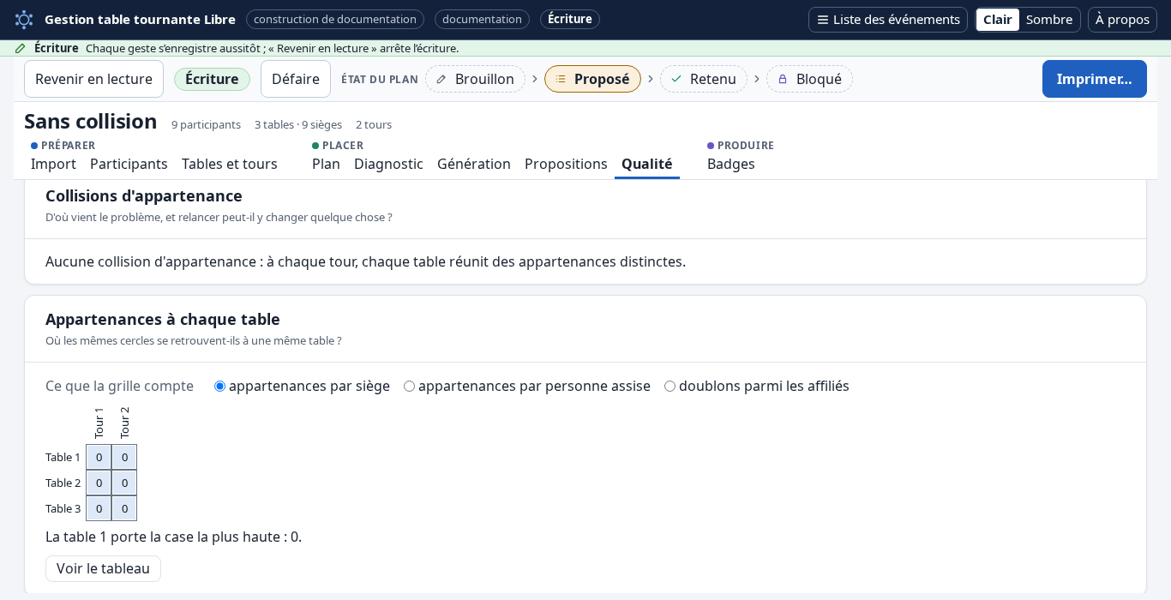Click the 'Sans collision' plan title
This screenshot has height=600, width=1171.
pyautogui.click(x=91, y=122)
